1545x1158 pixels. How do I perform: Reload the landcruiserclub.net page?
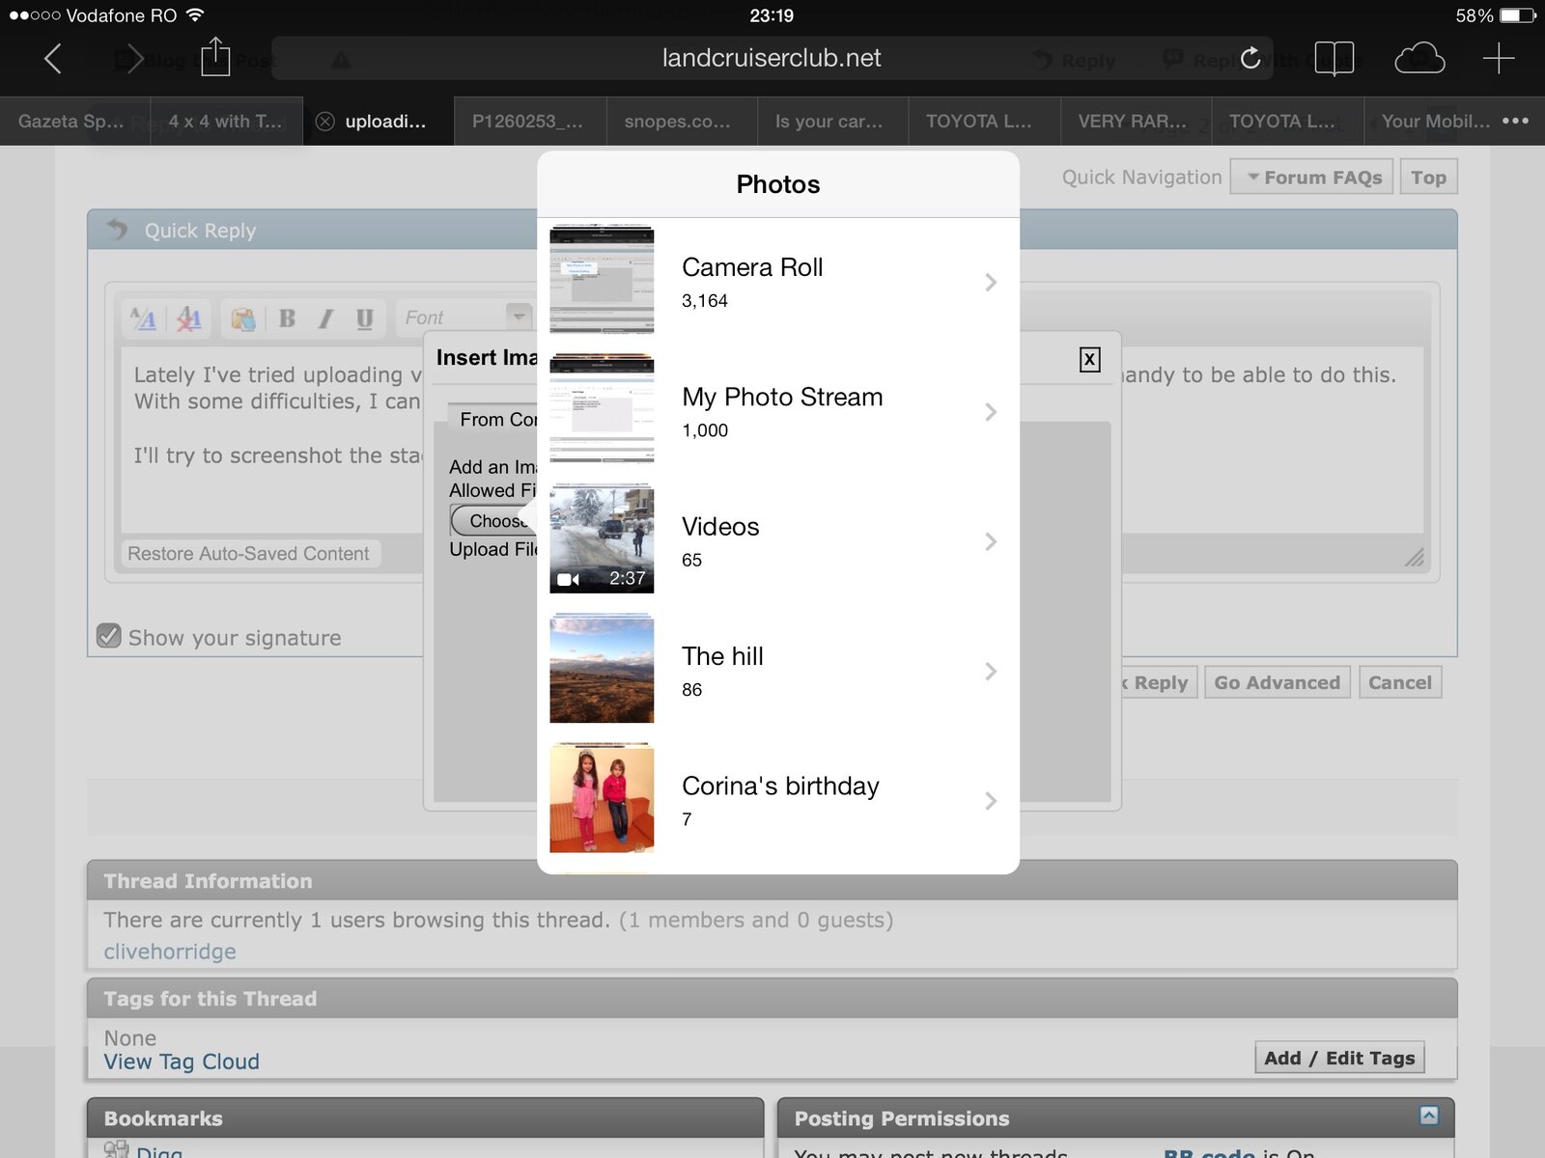[x=1250, y=58]
